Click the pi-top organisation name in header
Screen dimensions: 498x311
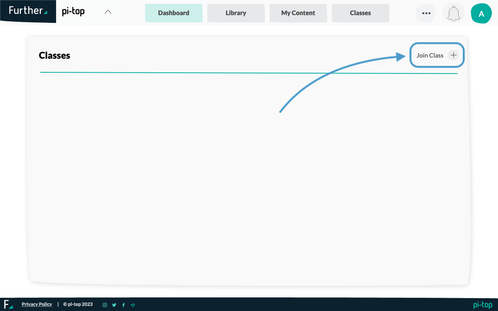click(x=73, y=11)
